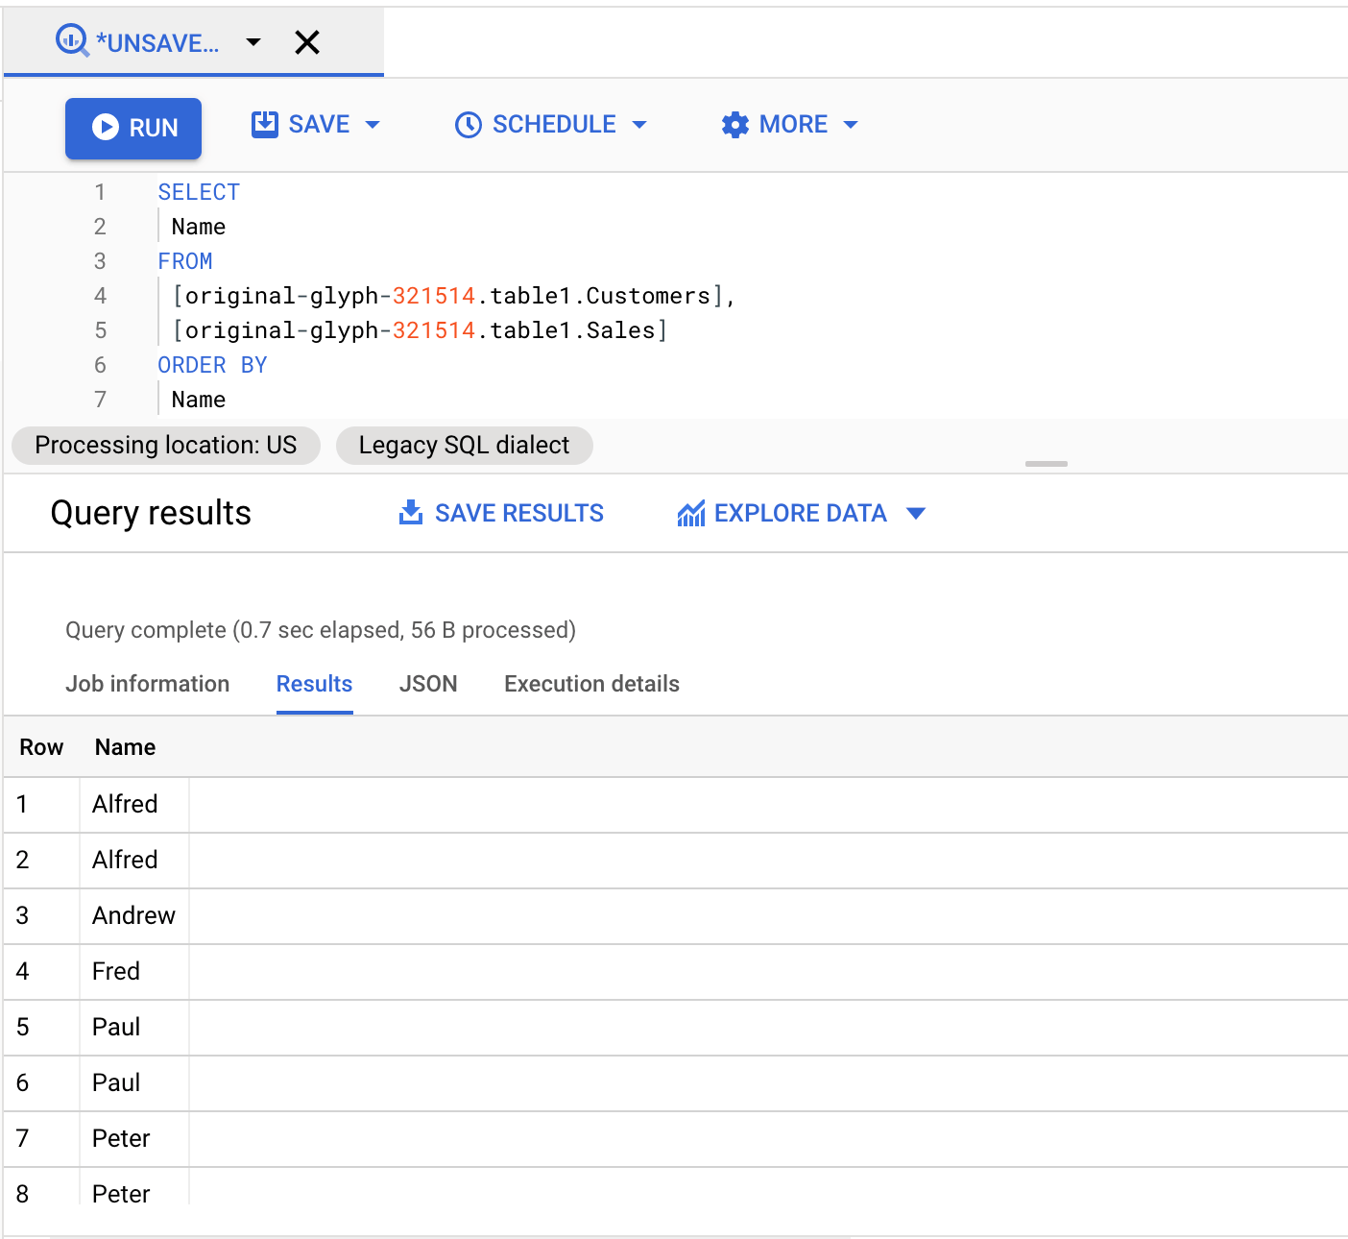
Task: Click the play icon on the RUN button
Action: point(106,128)
